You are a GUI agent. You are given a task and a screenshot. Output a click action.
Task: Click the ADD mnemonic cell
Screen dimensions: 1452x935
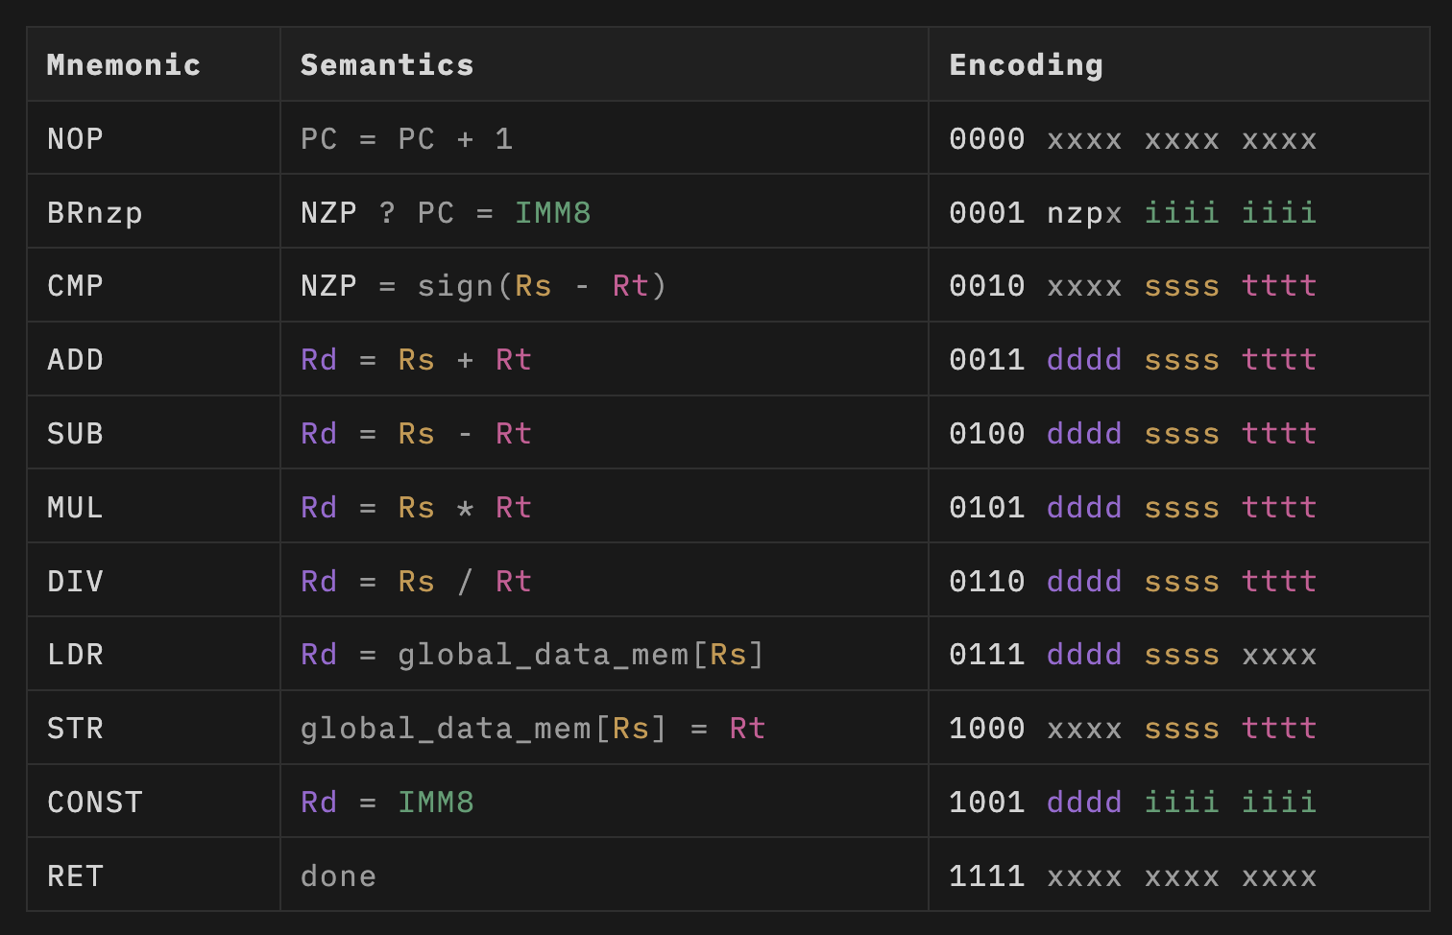75,360
